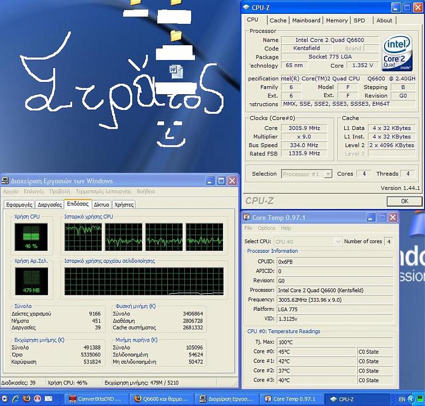This screenshot has width=425, height=406.
Task: Open the disabled Processor #1 selection dropdown
Action: 307,174
